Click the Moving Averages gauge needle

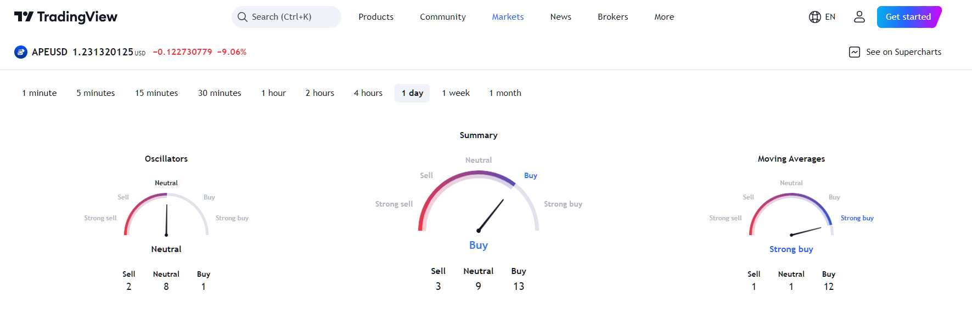(806, 231)
